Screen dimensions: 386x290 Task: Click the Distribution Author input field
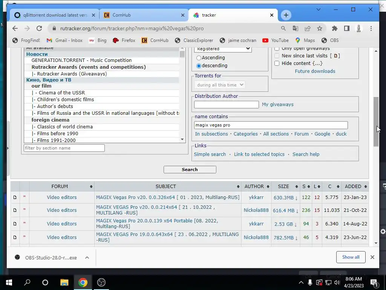226,105
